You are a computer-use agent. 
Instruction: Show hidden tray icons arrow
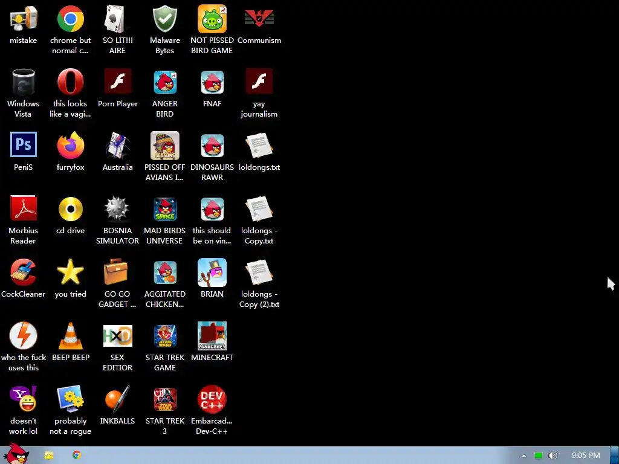click(x=523, y=456)
